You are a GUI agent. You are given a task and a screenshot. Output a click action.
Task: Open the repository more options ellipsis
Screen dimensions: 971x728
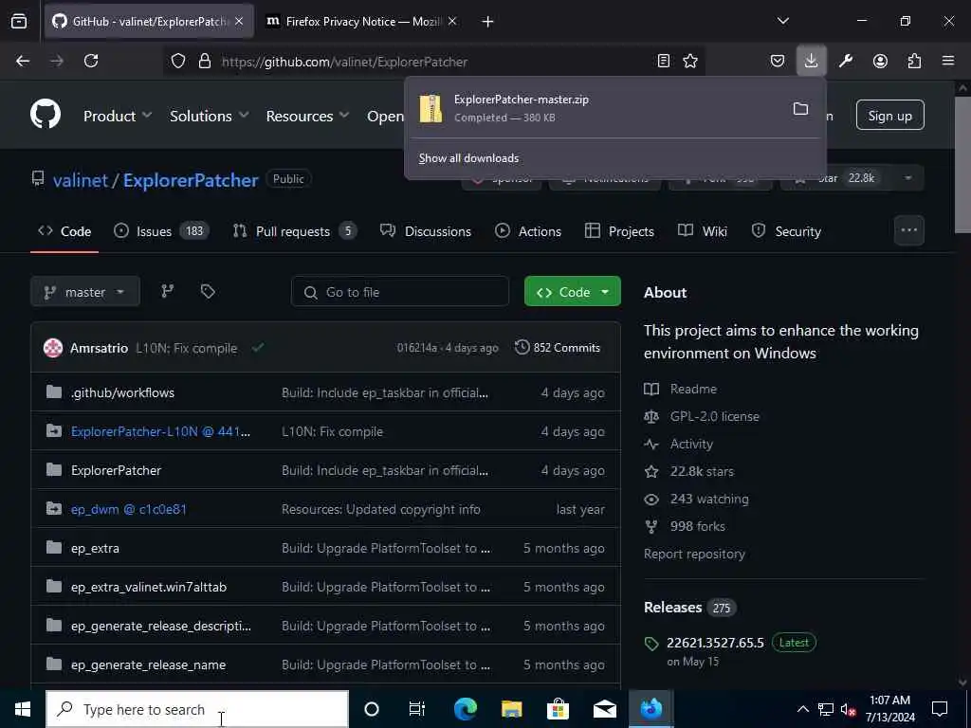tap(909, 230)
